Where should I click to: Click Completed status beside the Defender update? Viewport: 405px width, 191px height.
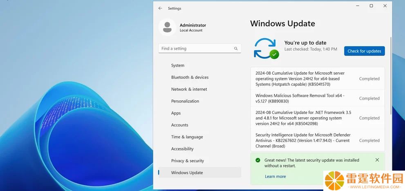pos(369,140)
